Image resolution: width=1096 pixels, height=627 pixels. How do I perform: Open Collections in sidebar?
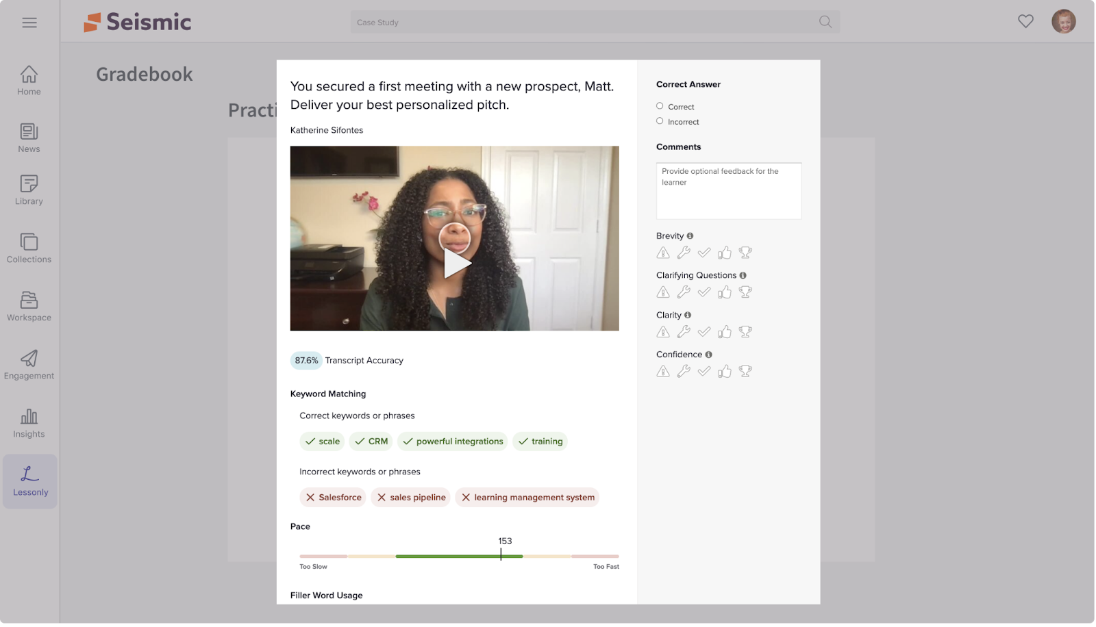[x=29, y=248]
